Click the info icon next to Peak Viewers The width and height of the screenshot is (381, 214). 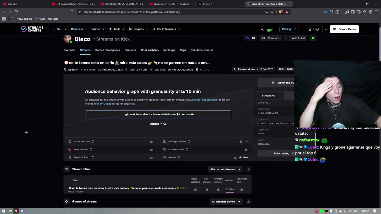[x=91, y=150]
